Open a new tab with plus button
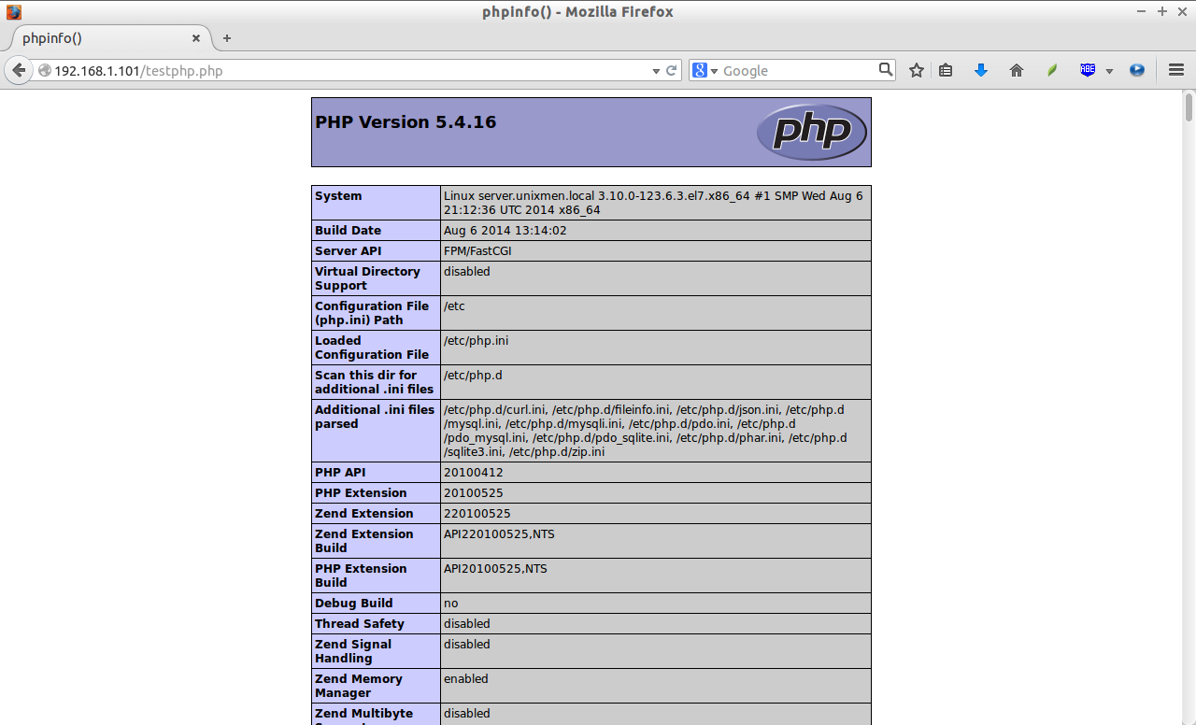This screenshot has width=1196, height=725. point(226,38)
